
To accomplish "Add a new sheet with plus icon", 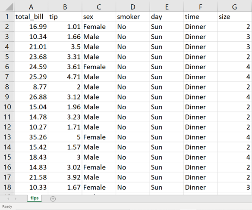I will point(53,199).
